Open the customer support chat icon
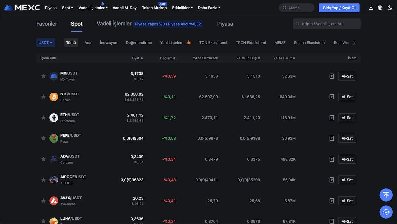The width and height of the screenshot is (397, 224). (x=386, y=212)
